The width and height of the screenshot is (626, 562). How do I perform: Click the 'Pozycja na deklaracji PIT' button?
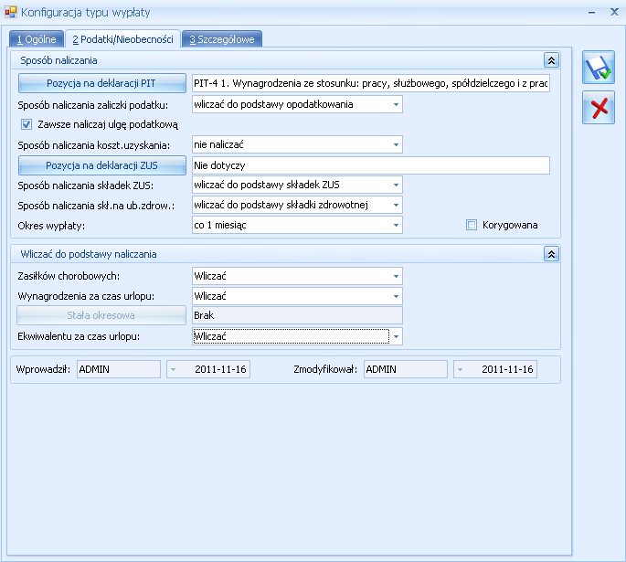(101, 83)
